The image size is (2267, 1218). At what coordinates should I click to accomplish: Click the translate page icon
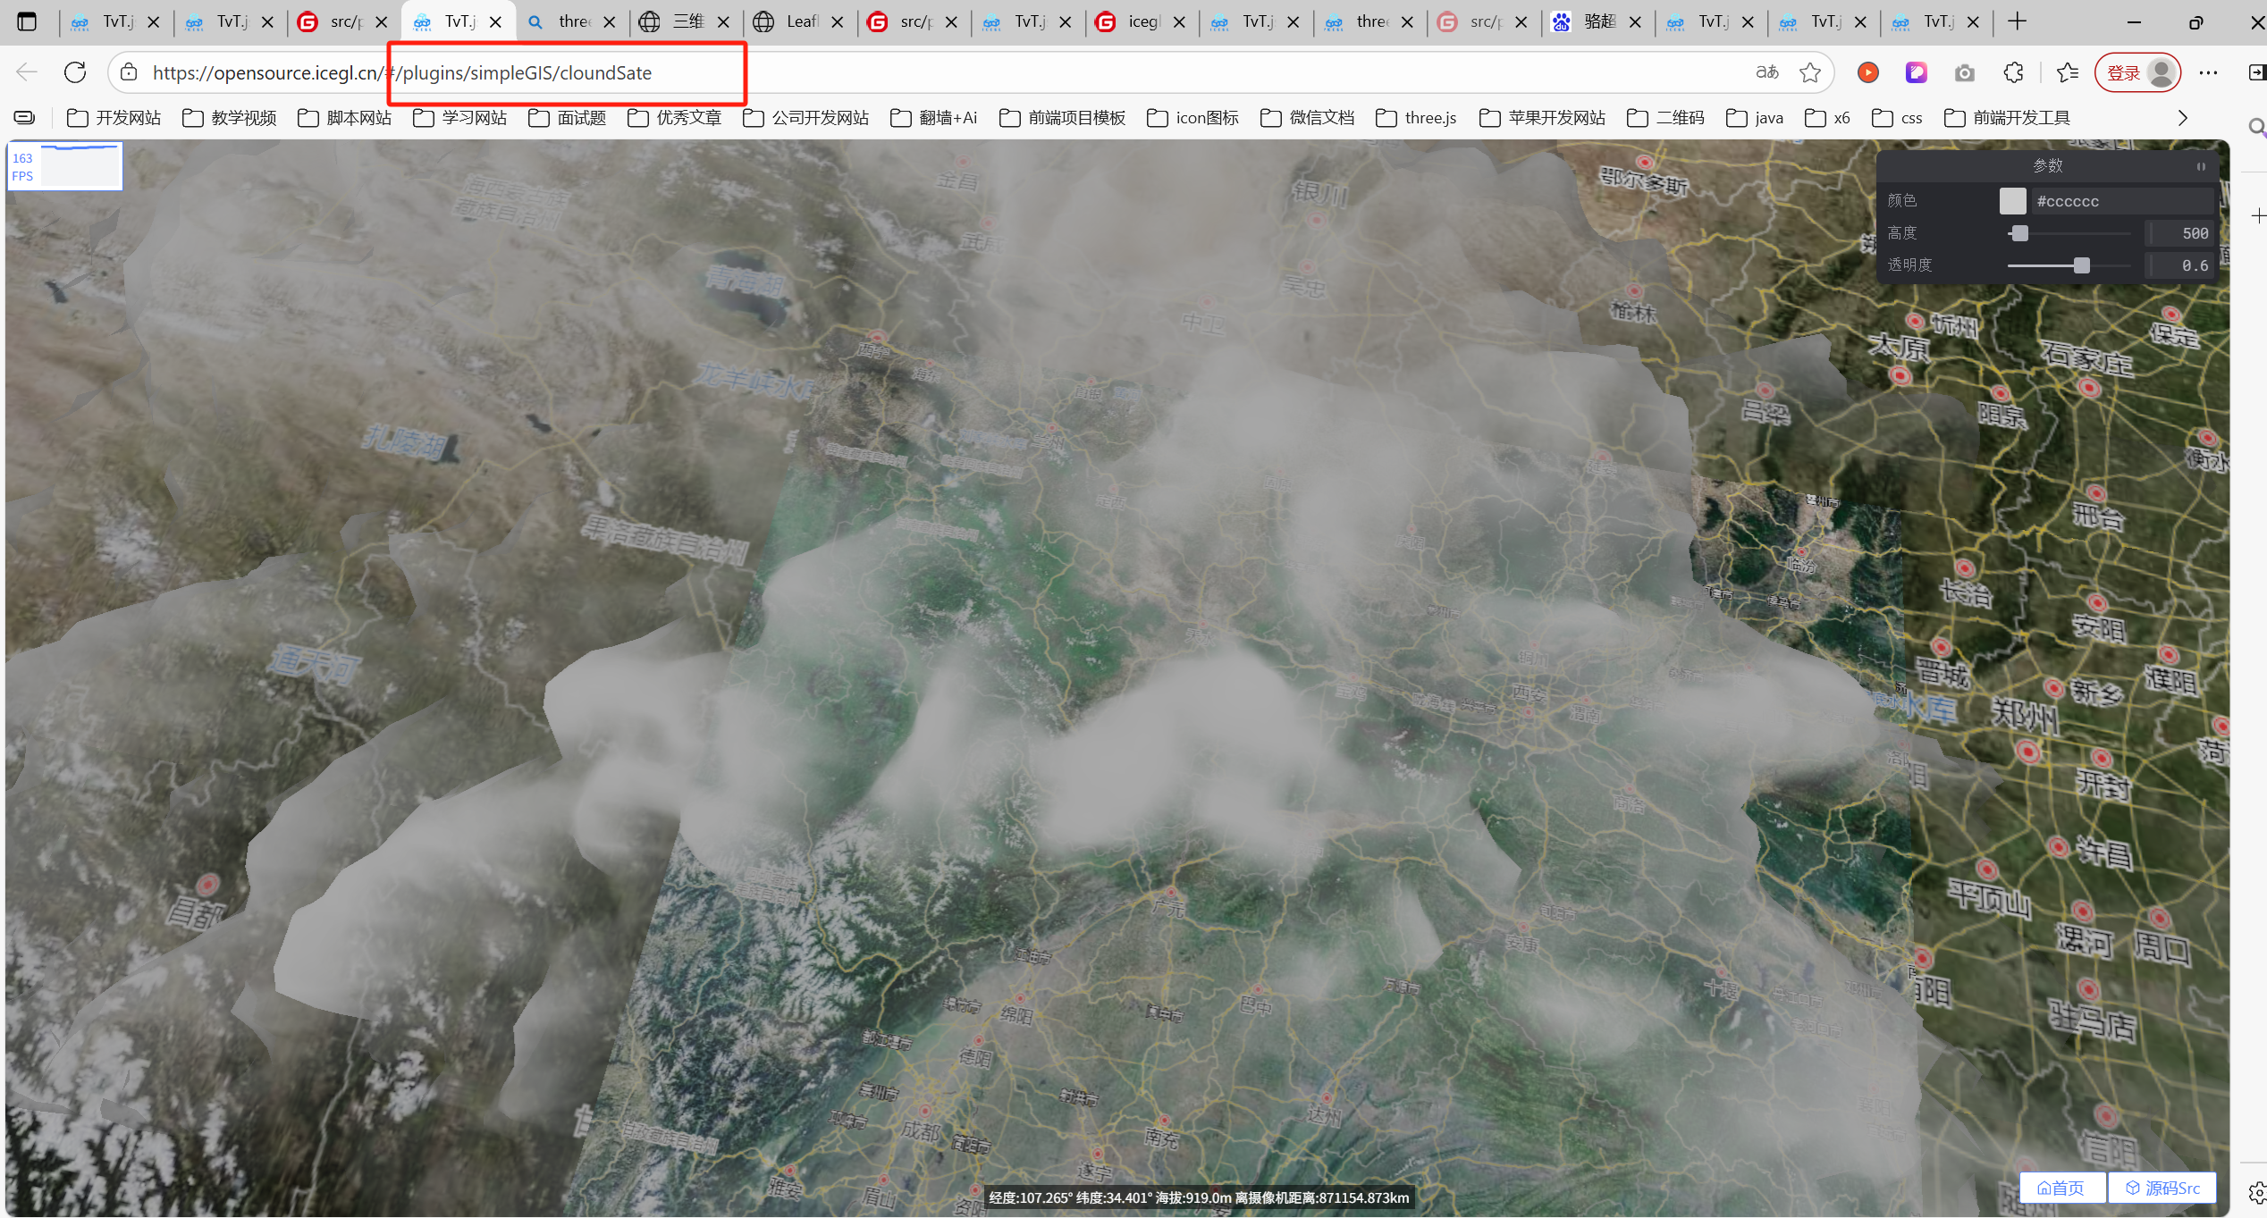pyautogui.click(x=1767, y=72)
